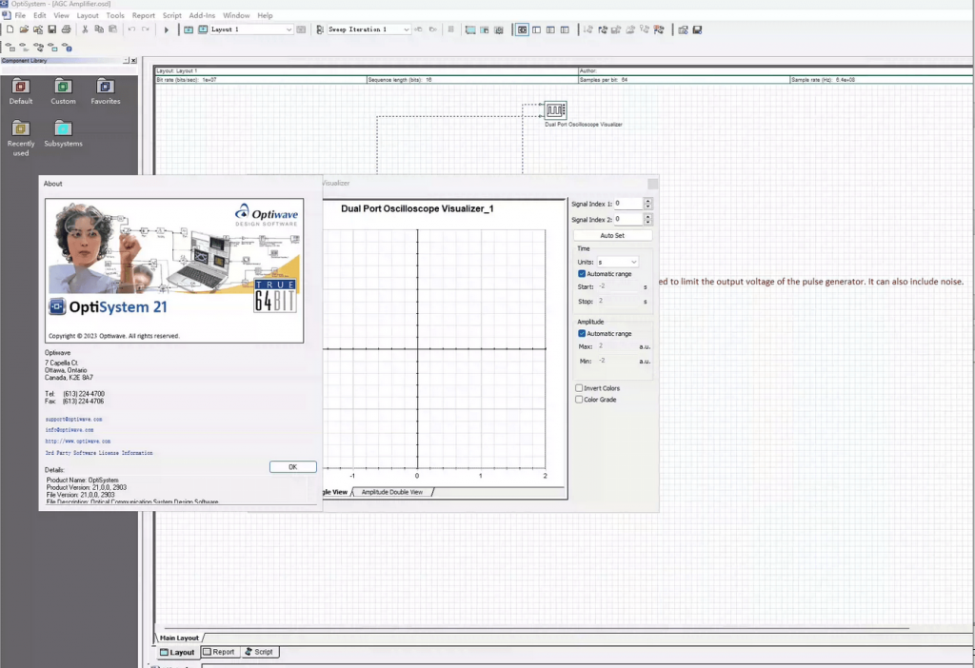Click the Copy icon in the toolbar
This screenshot has height=668, width=975.
pyautogui.click(x=99, y=29)
